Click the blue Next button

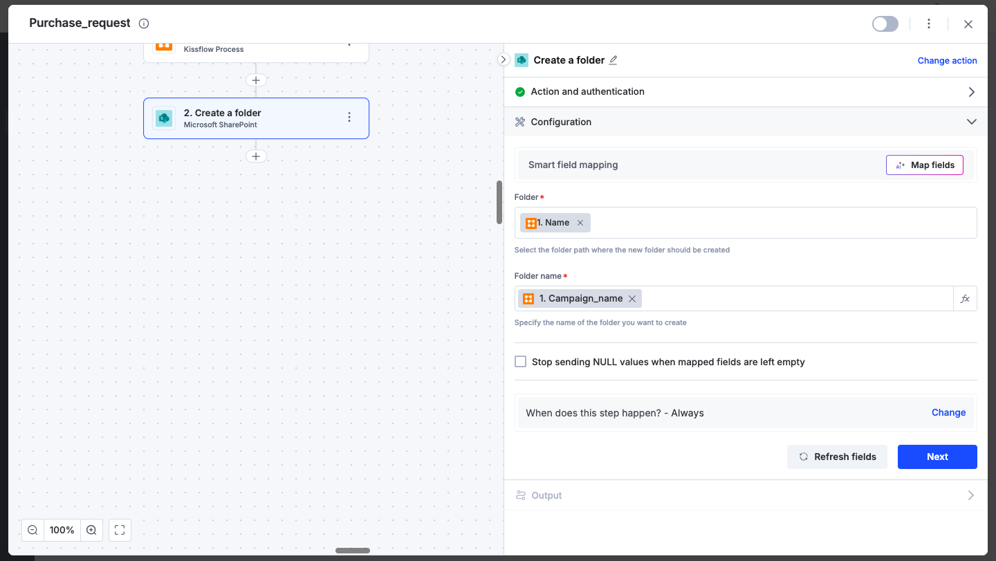click(x=937, y=457)
